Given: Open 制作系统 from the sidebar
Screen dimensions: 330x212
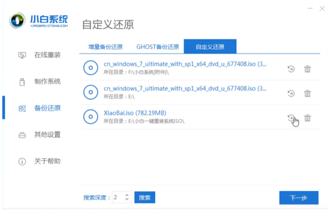Looking at the screenshot, I should click(x=47, y=81).
